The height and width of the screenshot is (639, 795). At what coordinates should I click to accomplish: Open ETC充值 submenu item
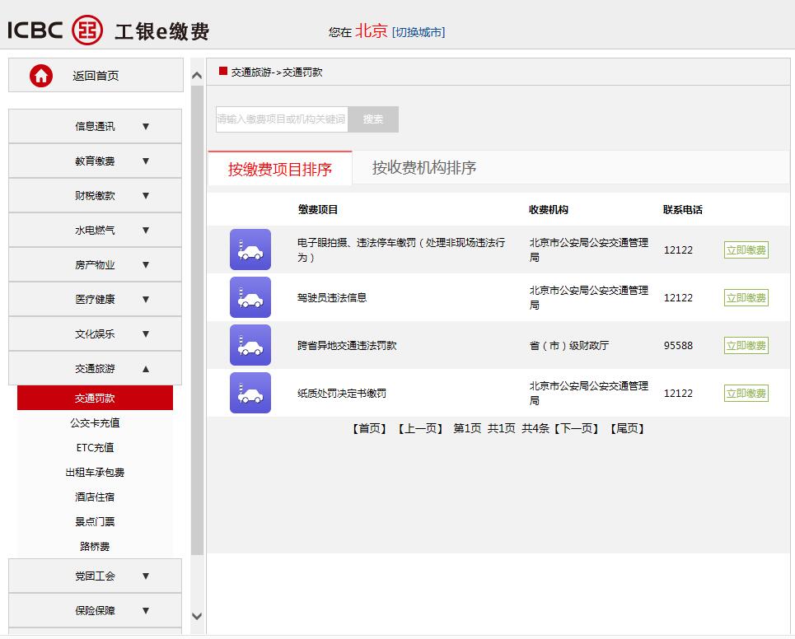[96, 447]
